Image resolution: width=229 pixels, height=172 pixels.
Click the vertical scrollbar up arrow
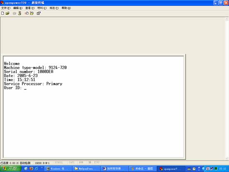[227, 19]
